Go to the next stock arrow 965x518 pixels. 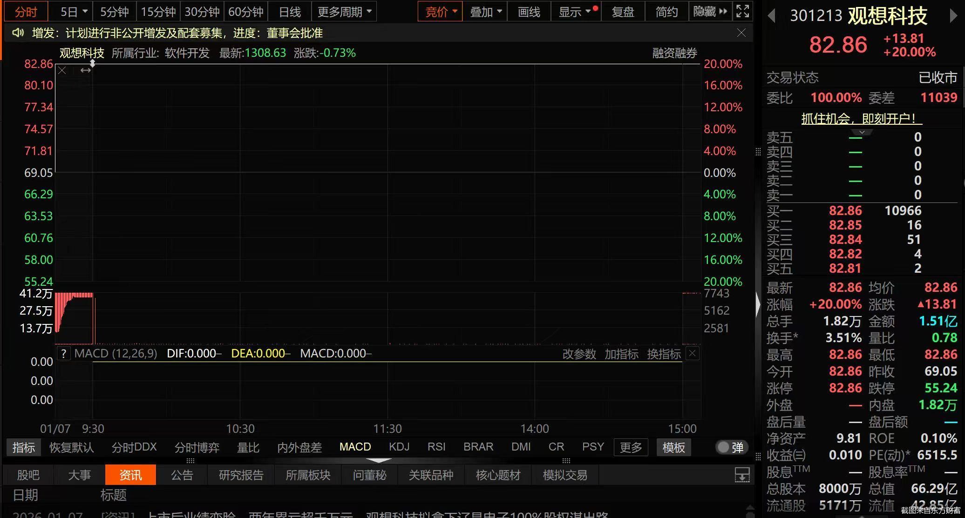point(953,16)
